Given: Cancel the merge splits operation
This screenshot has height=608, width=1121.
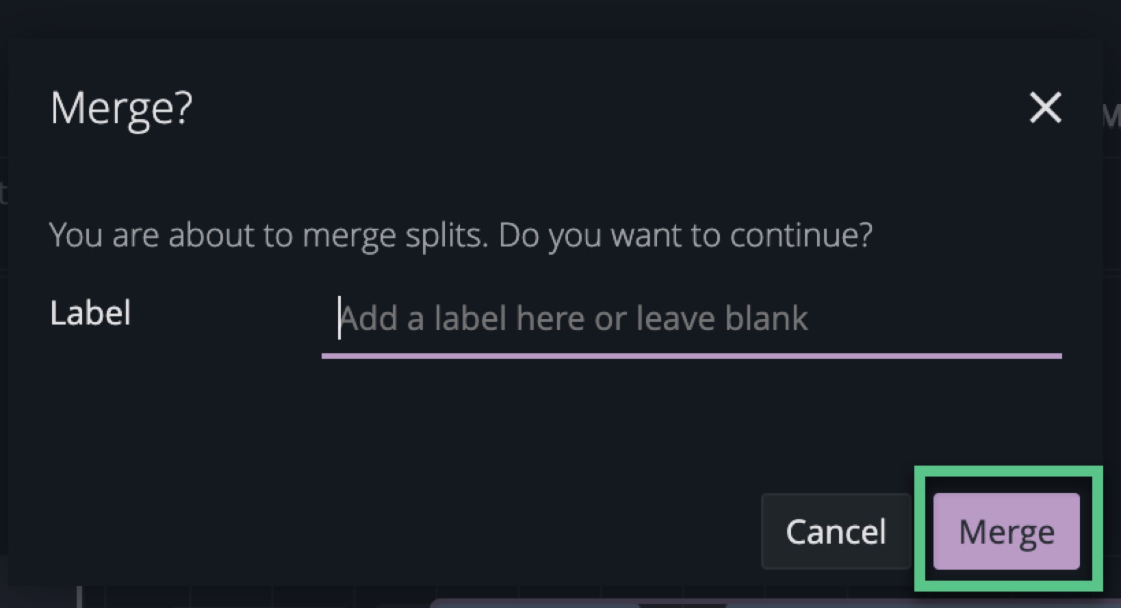Looking at the screenshot, I should pos(836,531).
